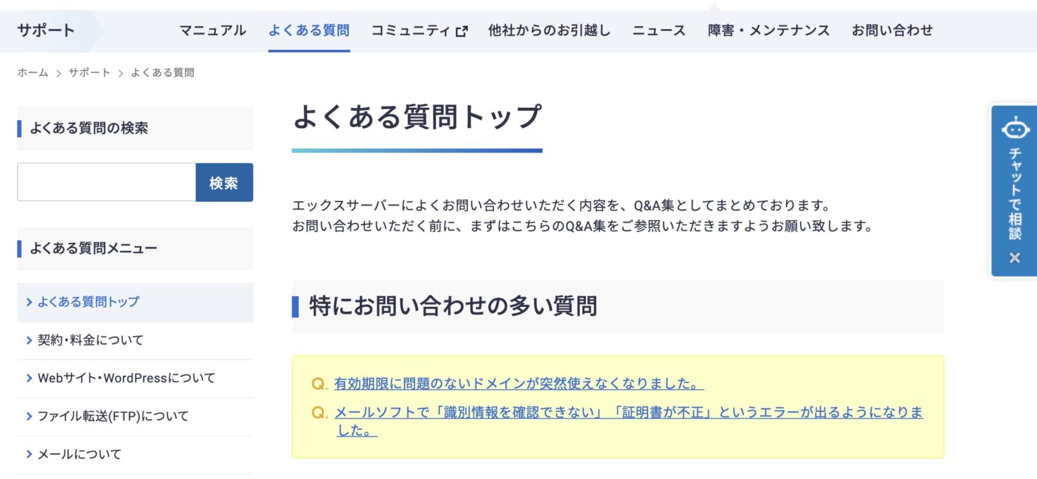Screen dimensions: 1037x479
Task: Open 他社からのお引越し navigation item
Action: point(548,30)
